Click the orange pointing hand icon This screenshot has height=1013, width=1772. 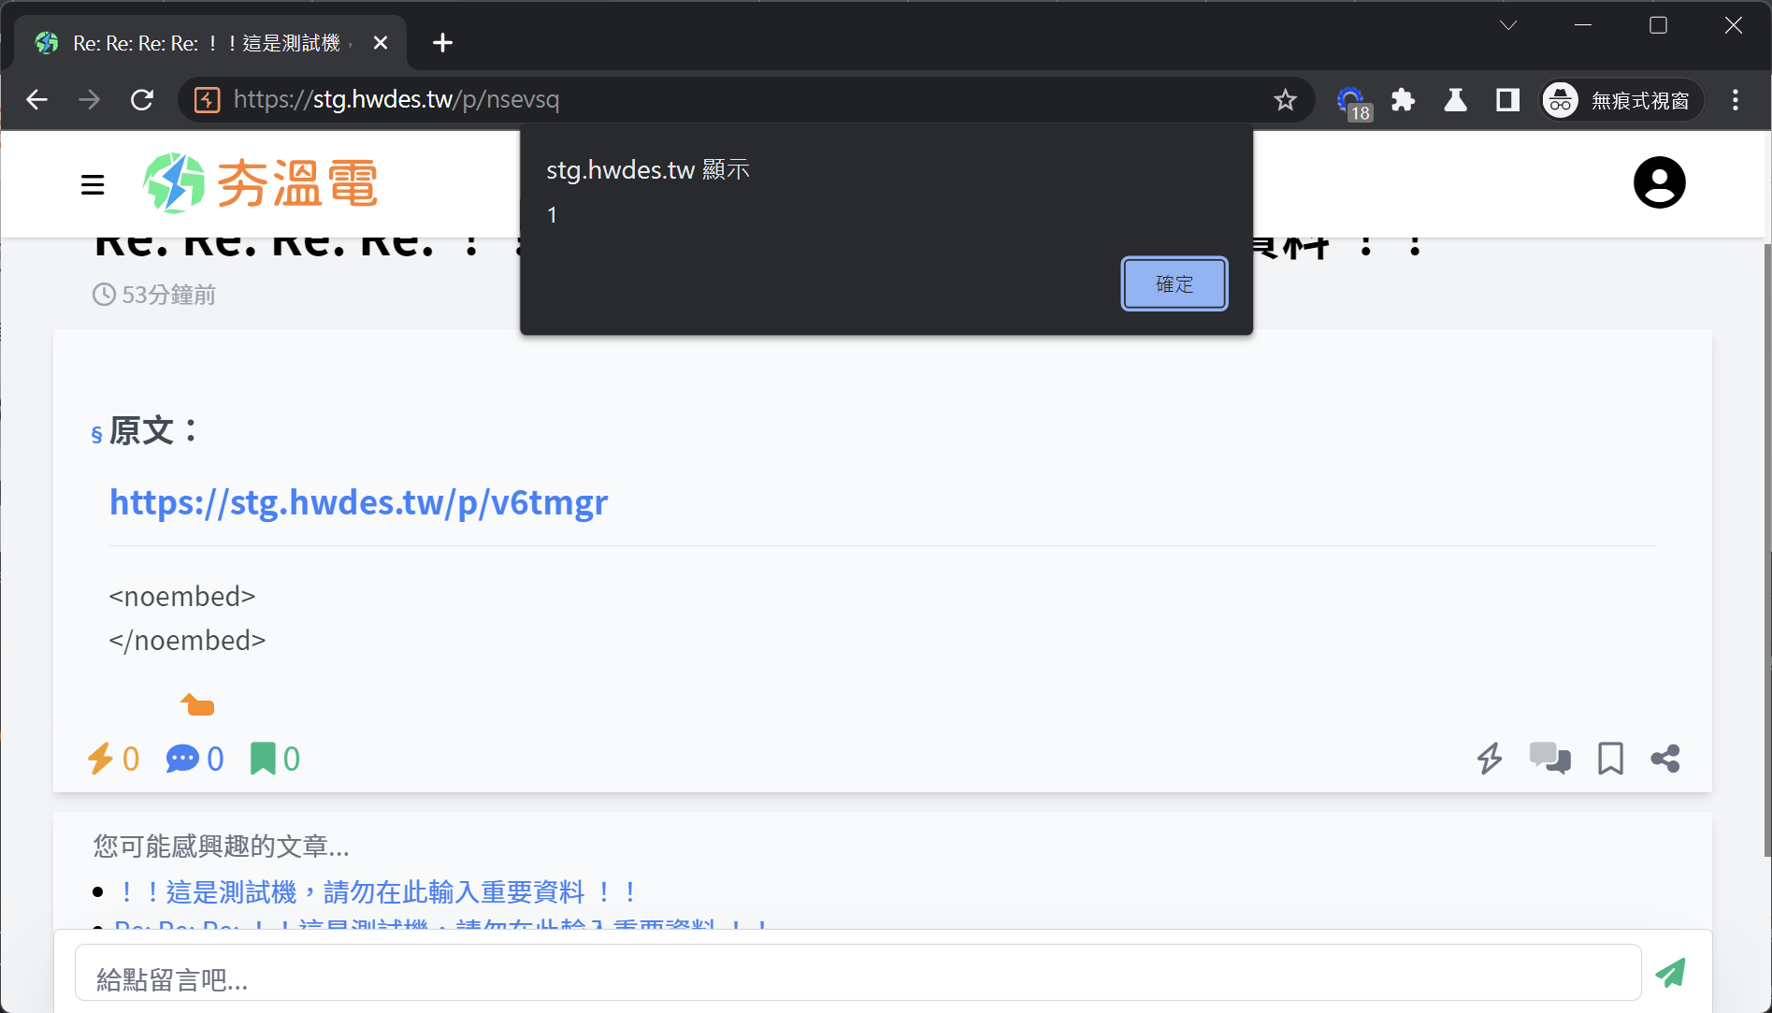click(197, 704)
